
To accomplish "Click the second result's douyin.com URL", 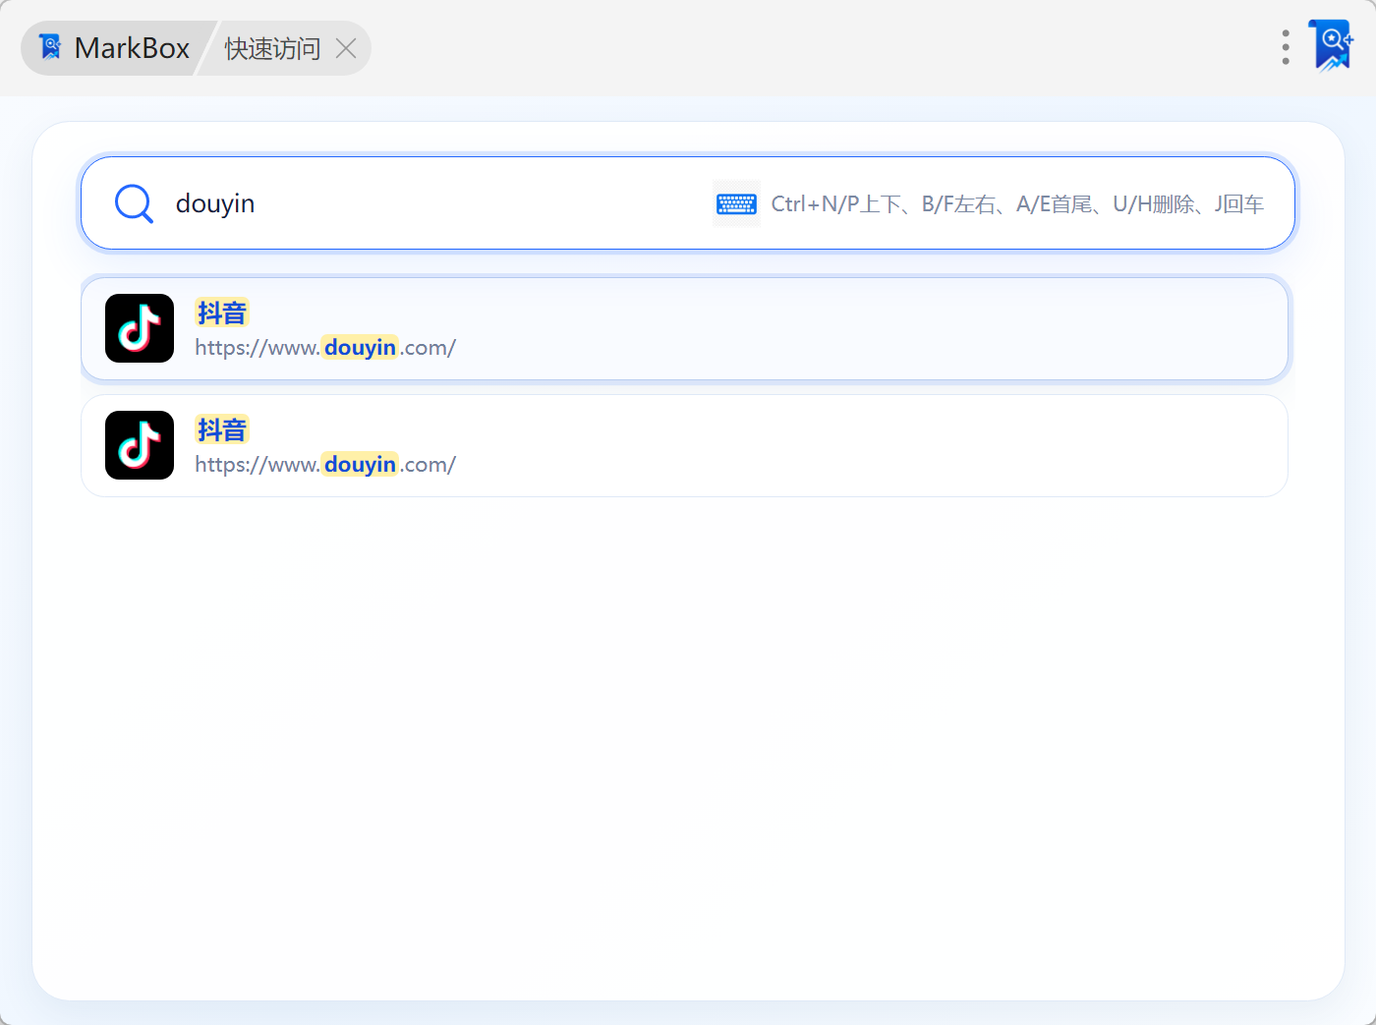I will pyautogui.click(x=325, y=465).
